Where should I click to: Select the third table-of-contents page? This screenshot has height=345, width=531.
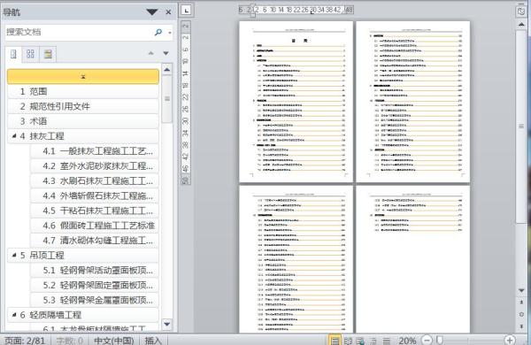point(296,259)
